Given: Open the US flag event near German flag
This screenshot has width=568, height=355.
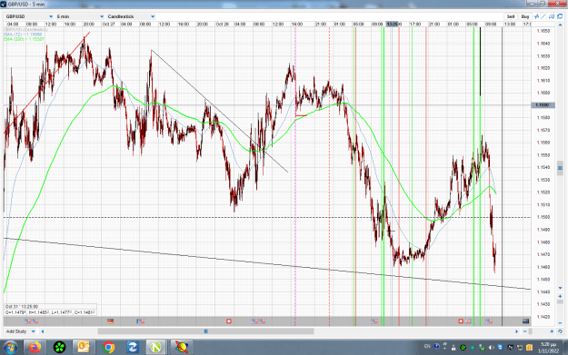Looking at the screenshot, I should tap(141, 321).
